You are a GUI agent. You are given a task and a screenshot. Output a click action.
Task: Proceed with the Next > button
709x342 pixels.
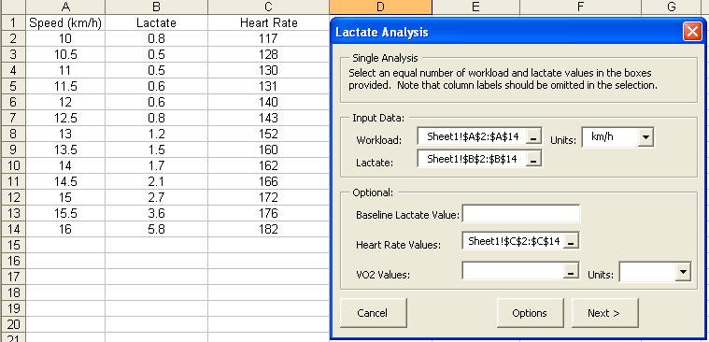(604, 313)
